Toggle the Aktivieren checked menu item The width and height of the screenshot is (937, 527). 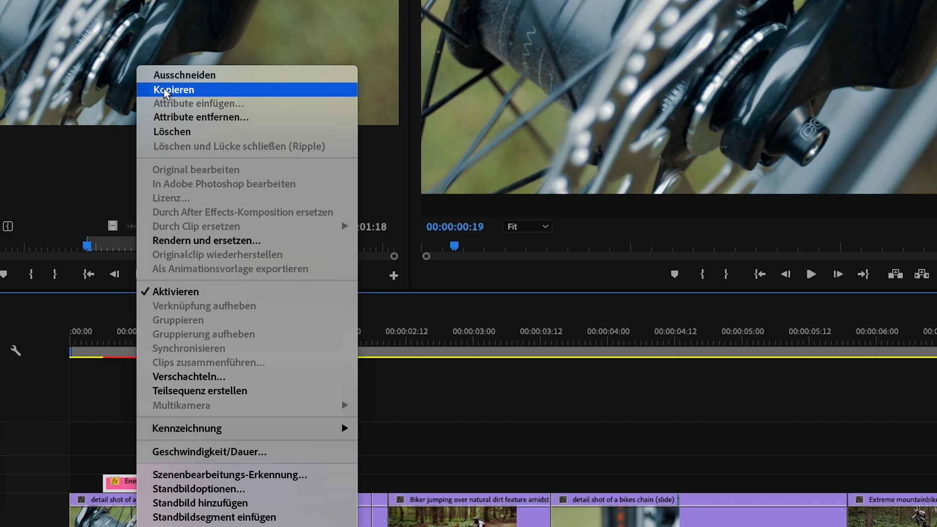(x=176, y=291)
